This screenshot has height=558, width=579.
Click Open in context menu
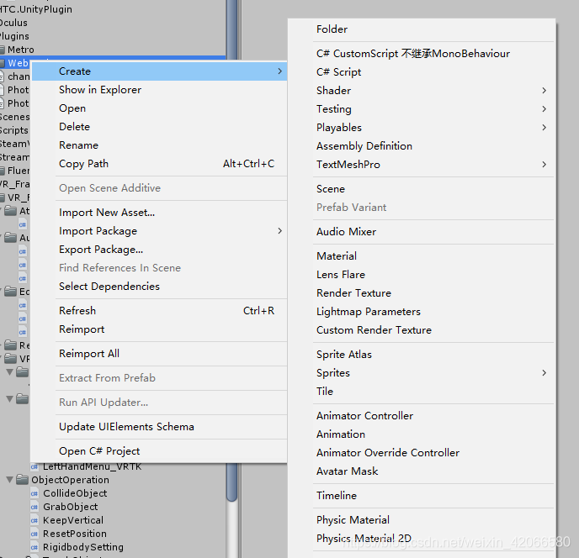[x=160, y=108]
